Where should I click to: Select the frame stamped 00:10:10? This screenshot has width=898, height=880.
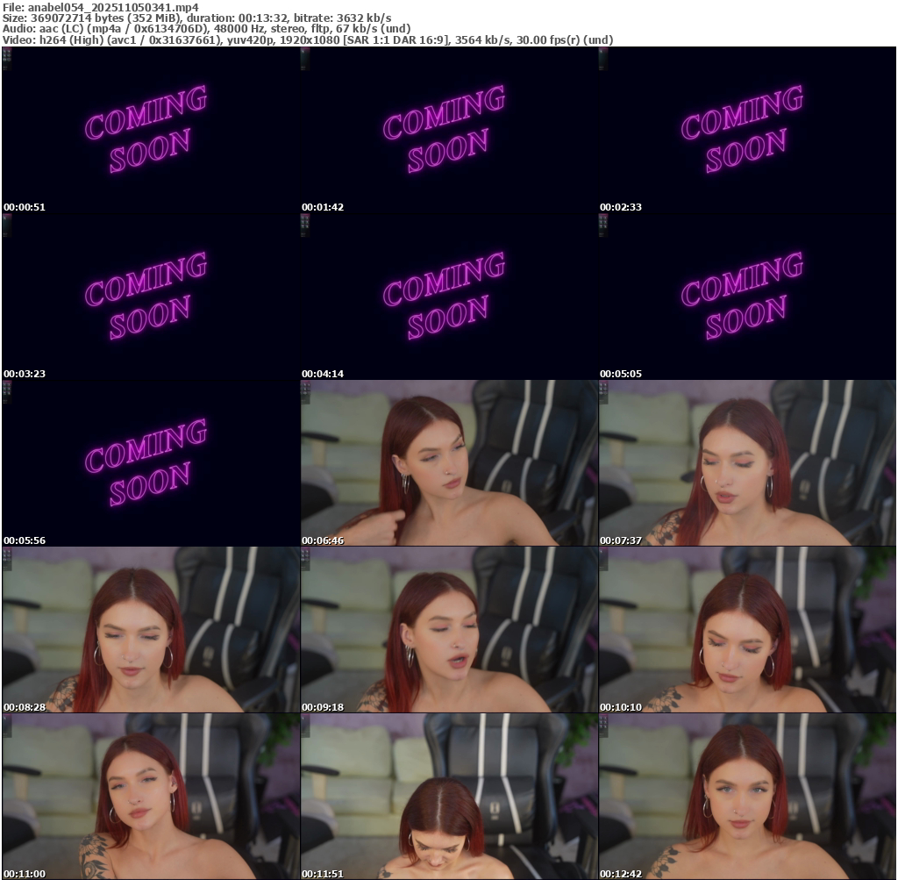(x=747, y=630)
